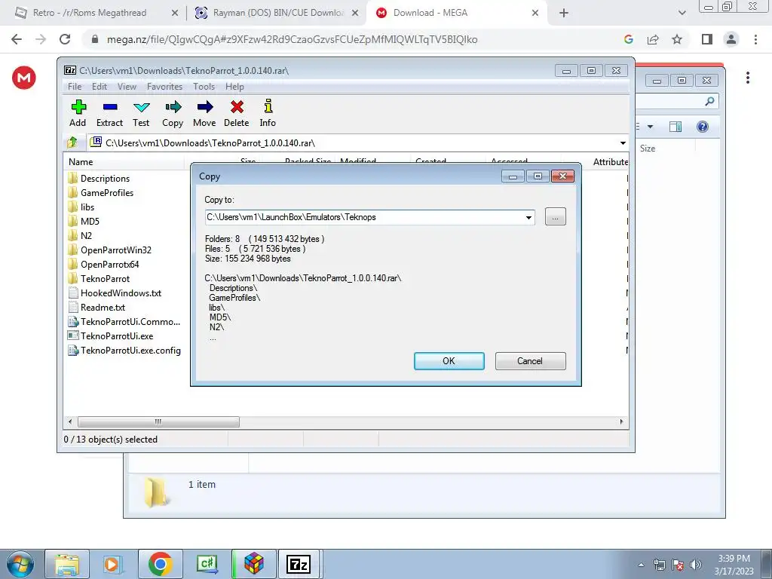Open a new Chrome tab

[564, 14]
